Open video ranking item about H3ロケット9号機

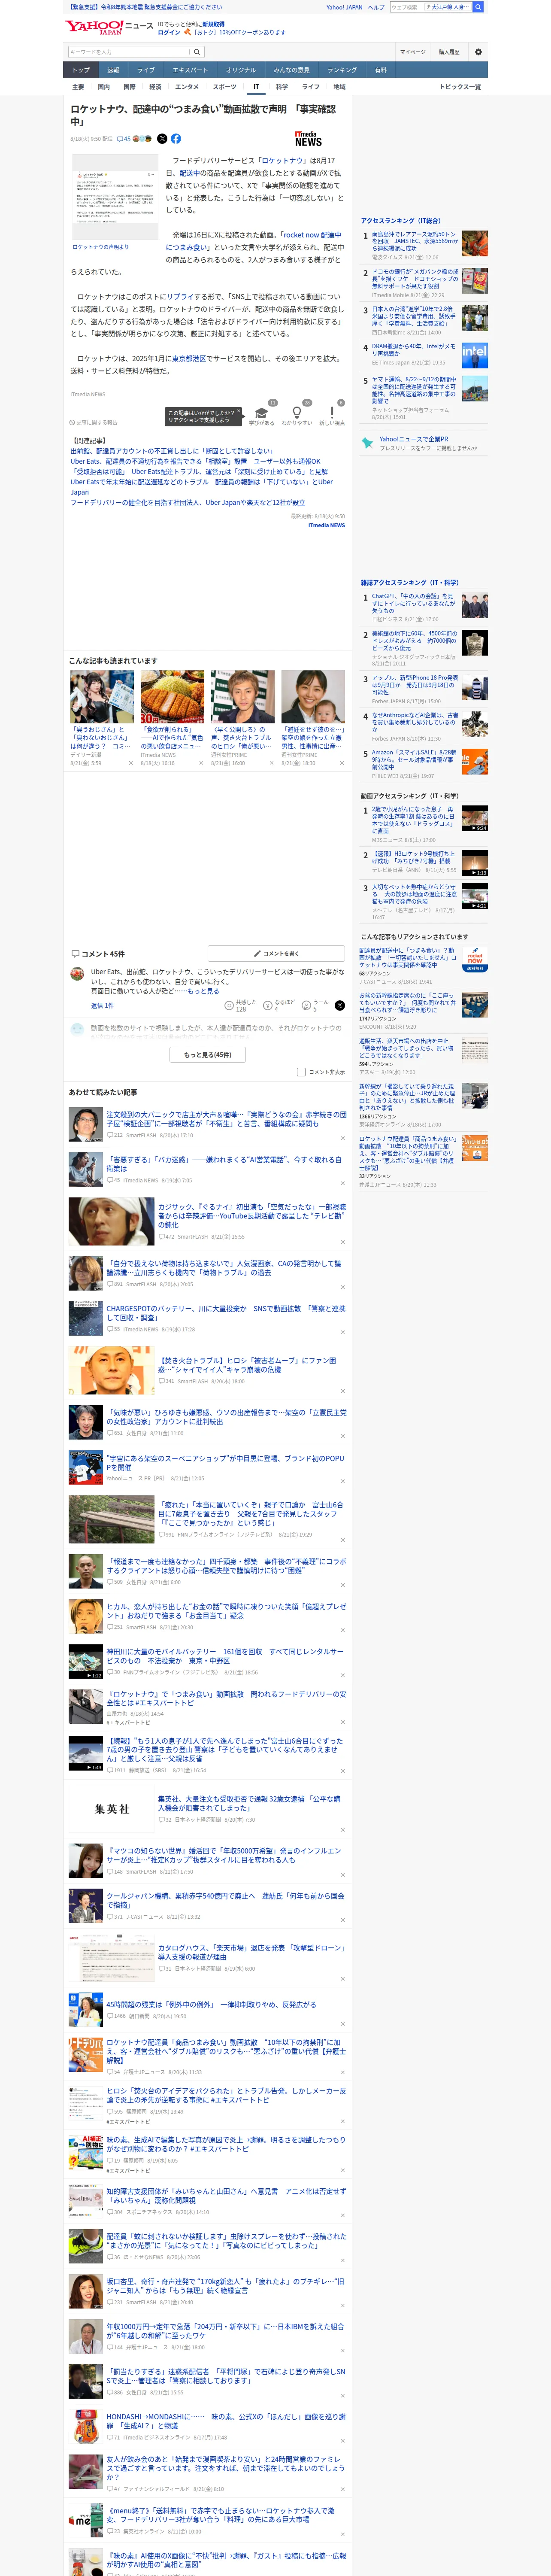414,857
